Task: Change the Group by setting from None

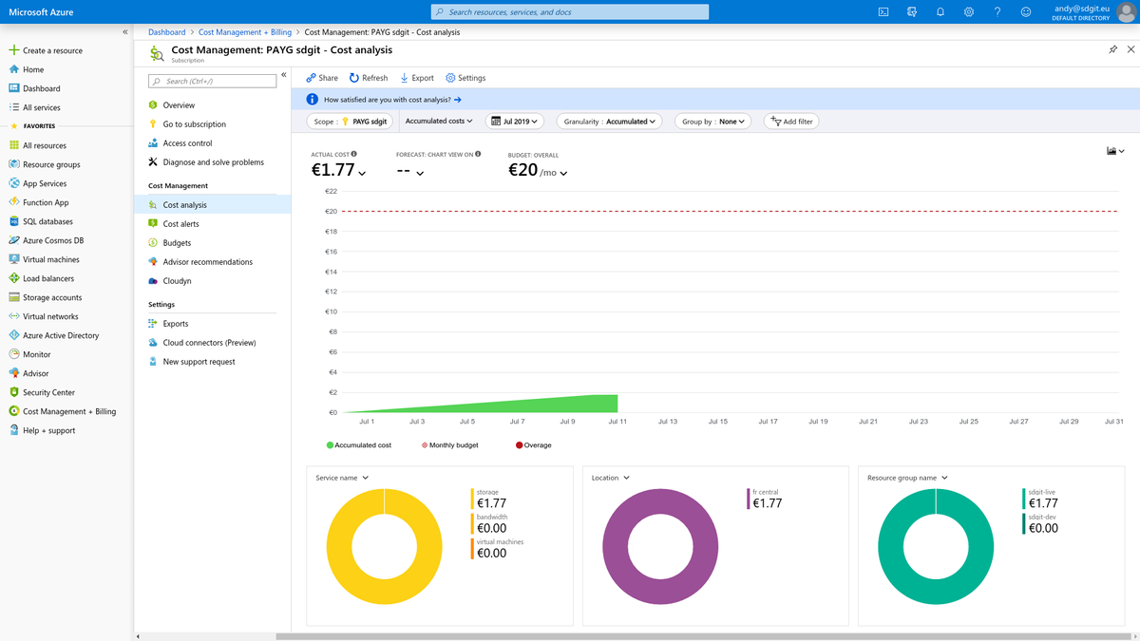Action: coord(712,121)
